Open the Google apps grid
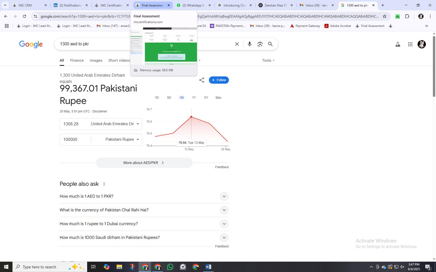Viewport: 436px width, 272px height. tap(410, 44)
